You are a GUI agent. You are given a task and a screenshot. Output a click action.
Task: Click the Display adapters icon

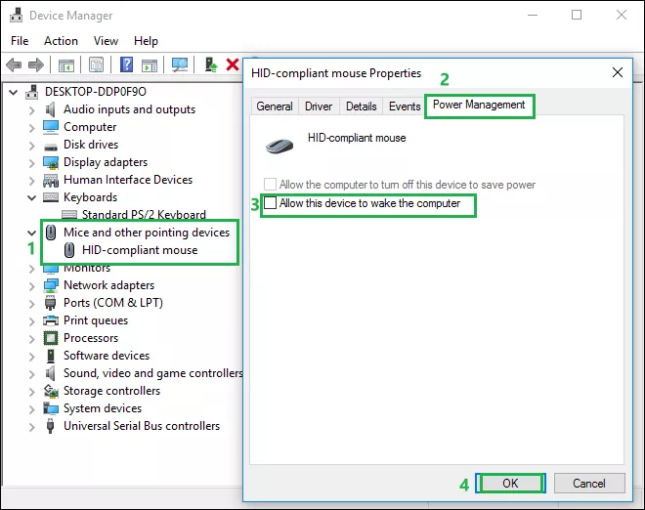51,162
